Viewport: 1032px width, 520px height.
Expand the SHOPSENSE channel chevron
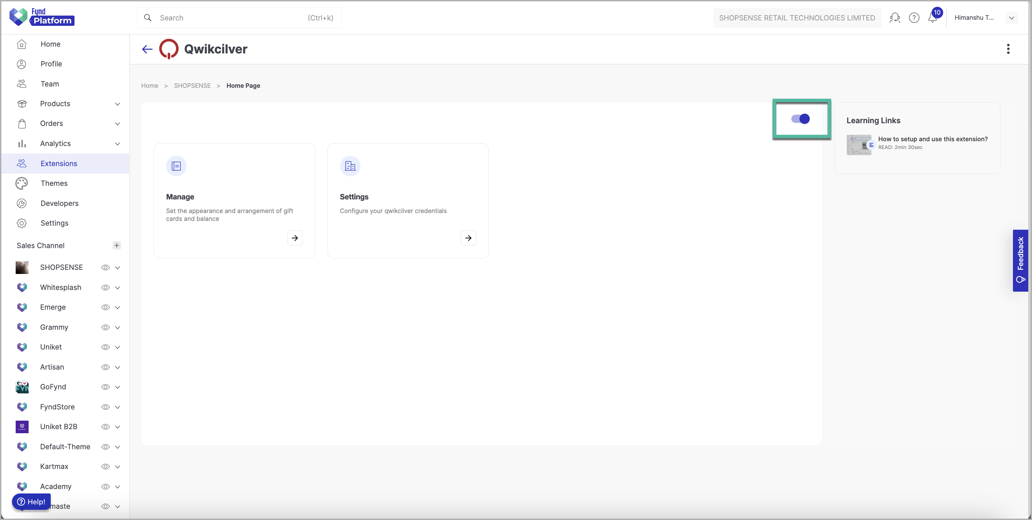point(117,267)
